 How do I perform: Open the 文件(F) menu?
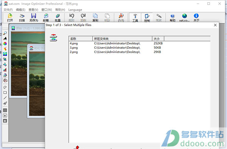[x=8, y=10]
